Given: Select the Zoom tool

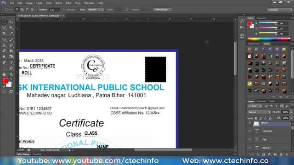Looking at the screenshot, I should [x=11, y=74].
